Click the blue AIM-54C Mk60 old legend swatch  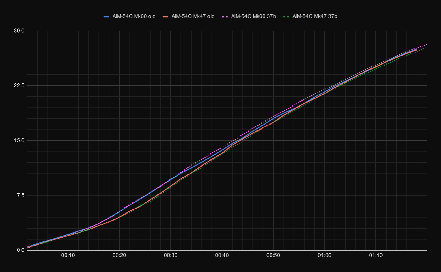(106, 16)
